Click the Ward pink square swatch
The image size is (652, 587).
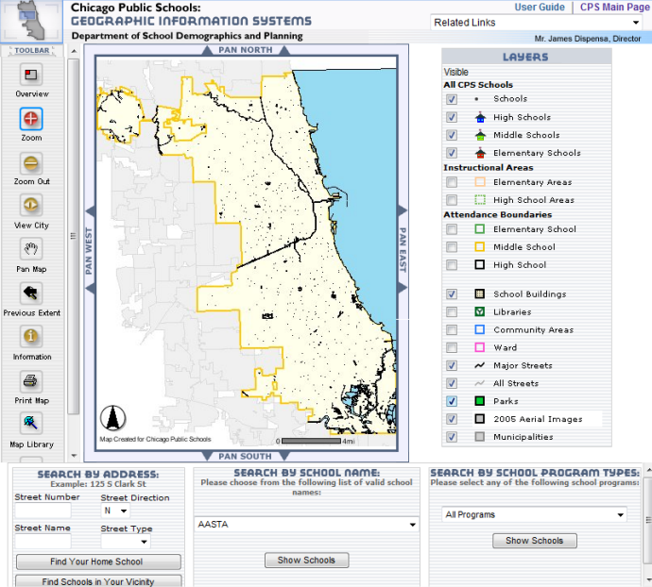(480, 347)
